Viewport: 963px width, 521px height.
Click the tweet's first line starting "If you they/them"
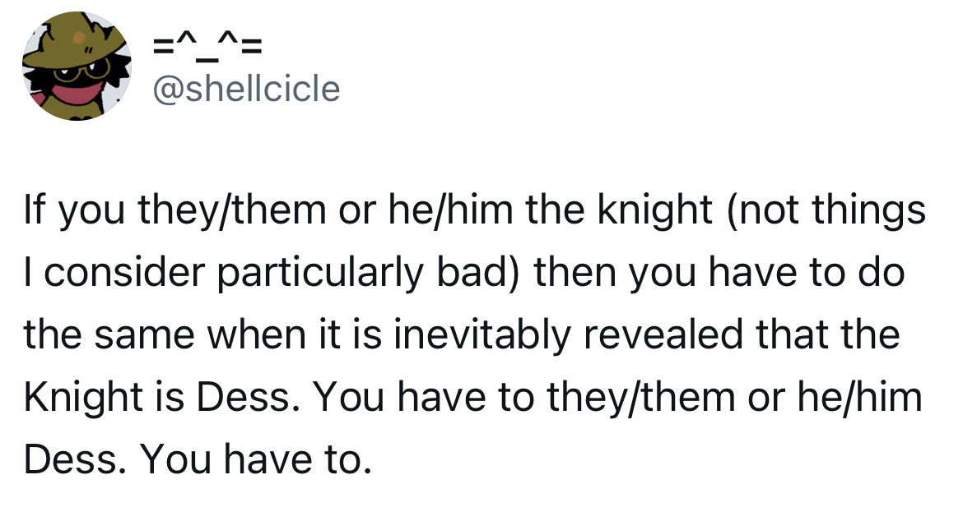coord(475,211)
